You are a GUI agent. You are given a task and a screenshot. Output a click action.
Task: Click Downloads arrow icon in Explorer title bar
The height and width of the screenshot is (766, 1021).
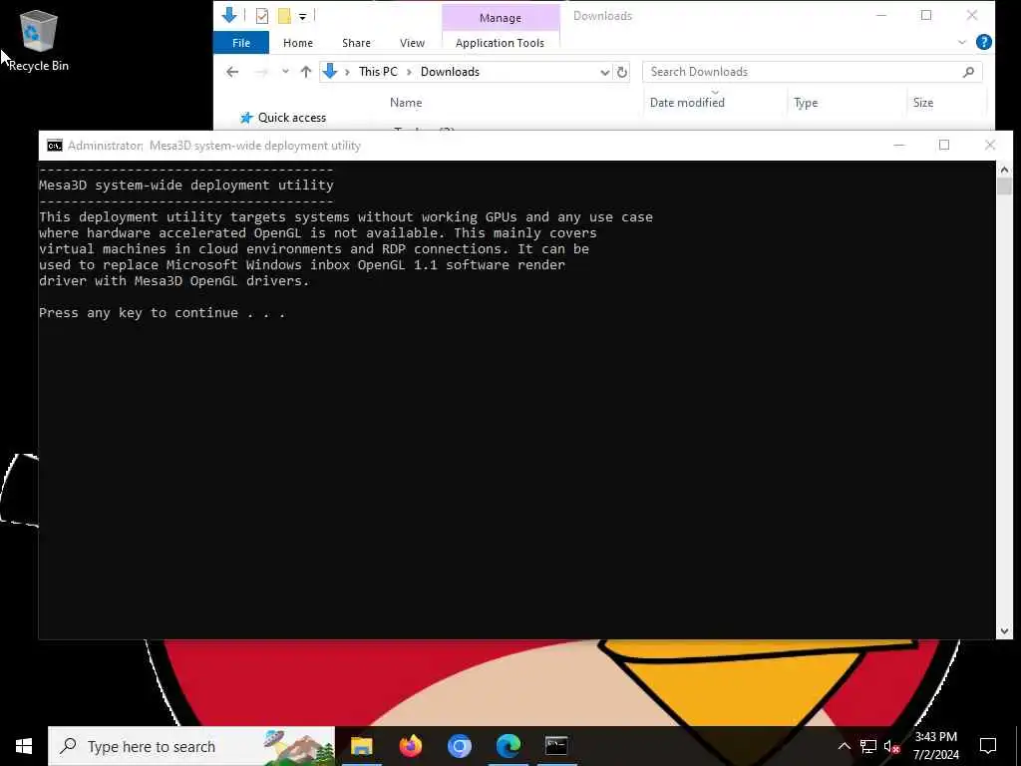pos(229,15)
